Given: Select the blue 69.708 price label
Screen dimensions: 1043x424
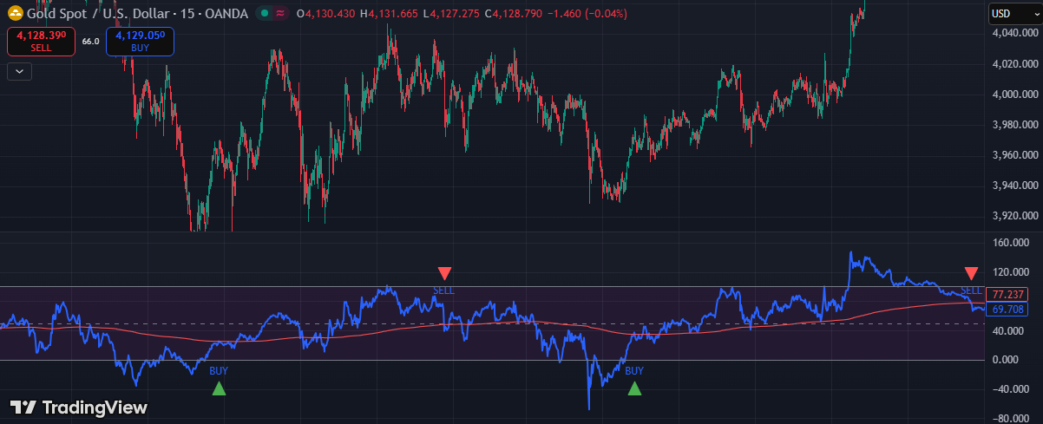Looking at the screenshot, I should point(1009,310).
